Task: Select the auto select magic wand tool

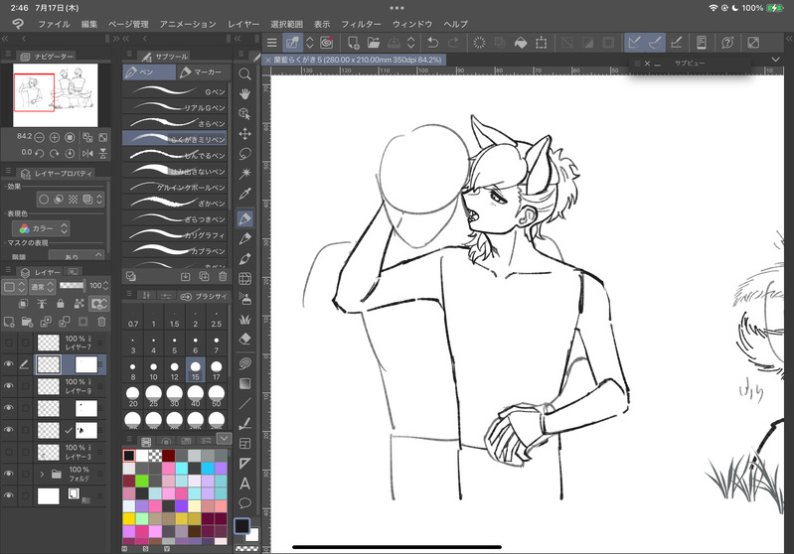Action: [x=244, y=173]
